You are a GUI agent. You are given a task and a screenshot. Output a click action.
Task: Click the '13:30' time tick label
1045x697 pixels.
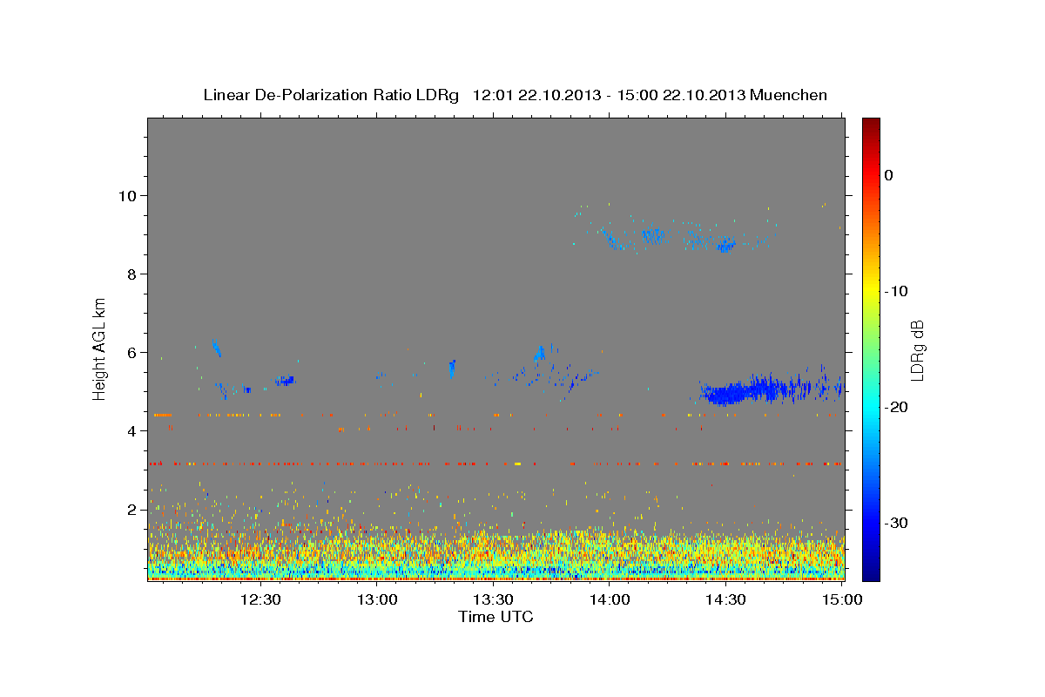click(x=493, y=600)
